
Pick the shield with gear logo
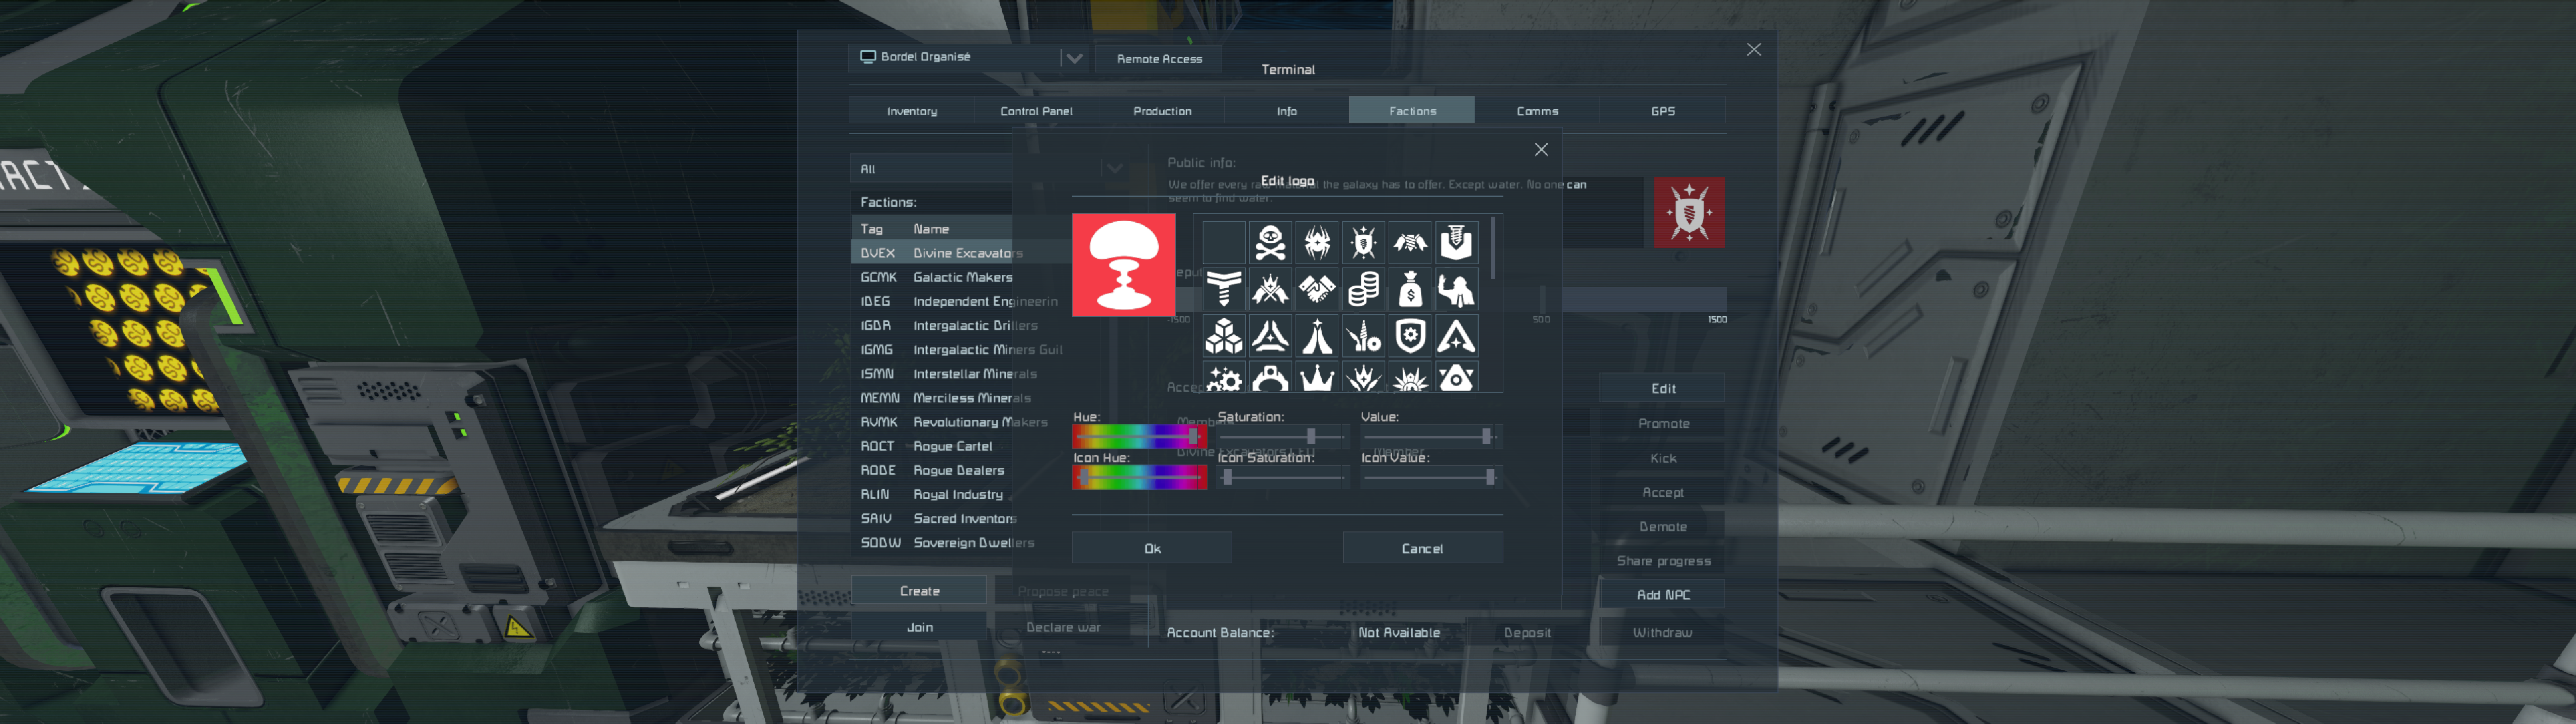pyautogui.click(x=1410, y=336)
